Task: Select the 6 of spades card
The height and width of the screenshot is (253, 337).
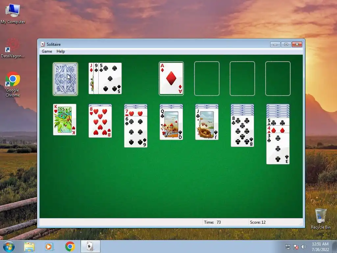Action: coord(136,132)
